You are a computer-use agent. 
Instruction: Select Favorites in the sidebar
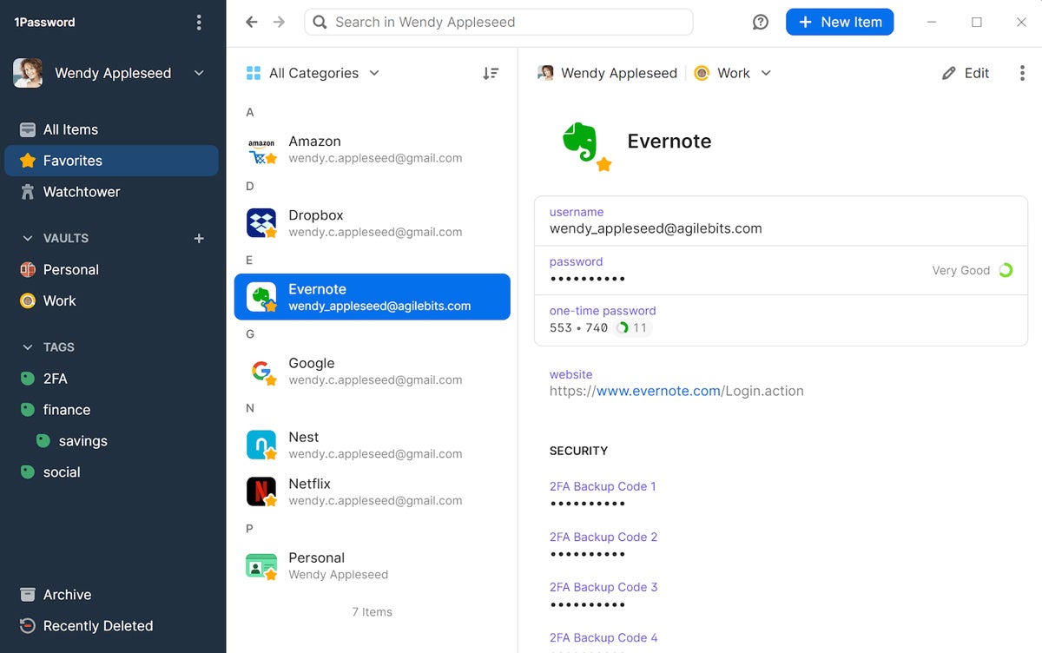click(x=73, y=161)
